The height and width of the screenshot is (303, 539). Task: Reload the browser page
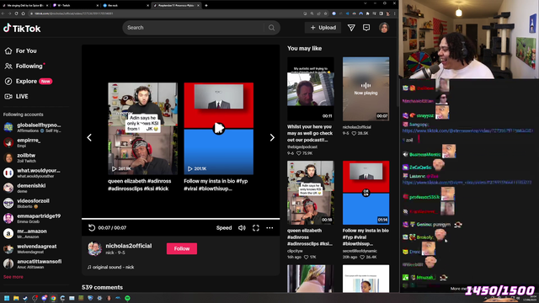pos(16,13)
